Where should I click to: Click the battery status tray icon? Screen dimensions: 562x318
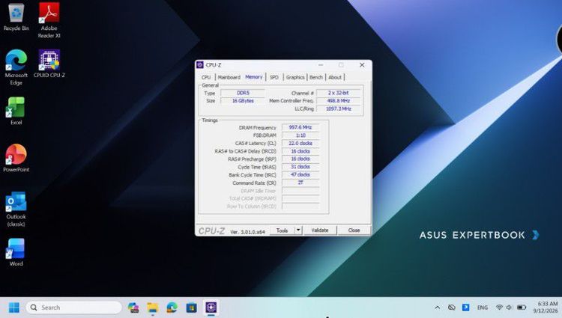(x=522, y=308)
